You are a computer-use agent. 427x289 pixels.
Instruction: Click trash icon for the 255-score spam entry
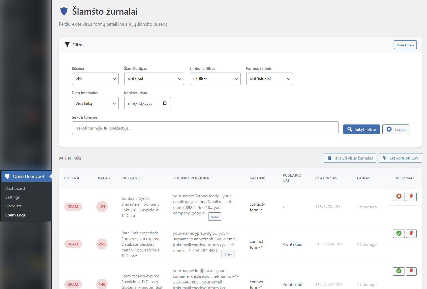coord(411,234)
